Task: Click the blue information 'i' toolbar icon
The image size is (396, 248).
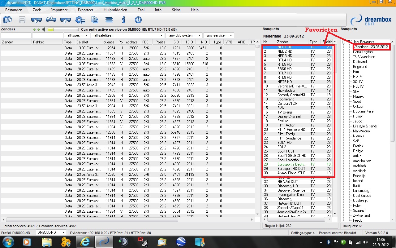Action: click(x=124, y=20)
